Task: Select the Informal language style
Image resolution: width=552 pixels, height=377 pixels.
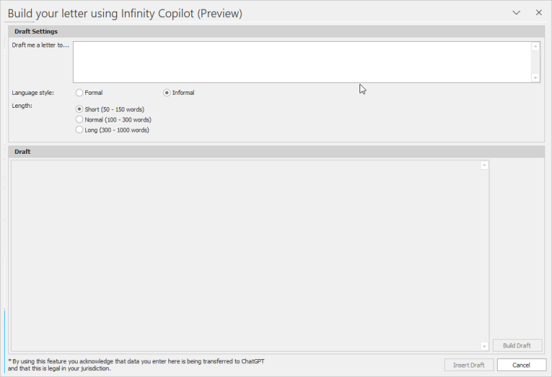Action: [167, 93]
